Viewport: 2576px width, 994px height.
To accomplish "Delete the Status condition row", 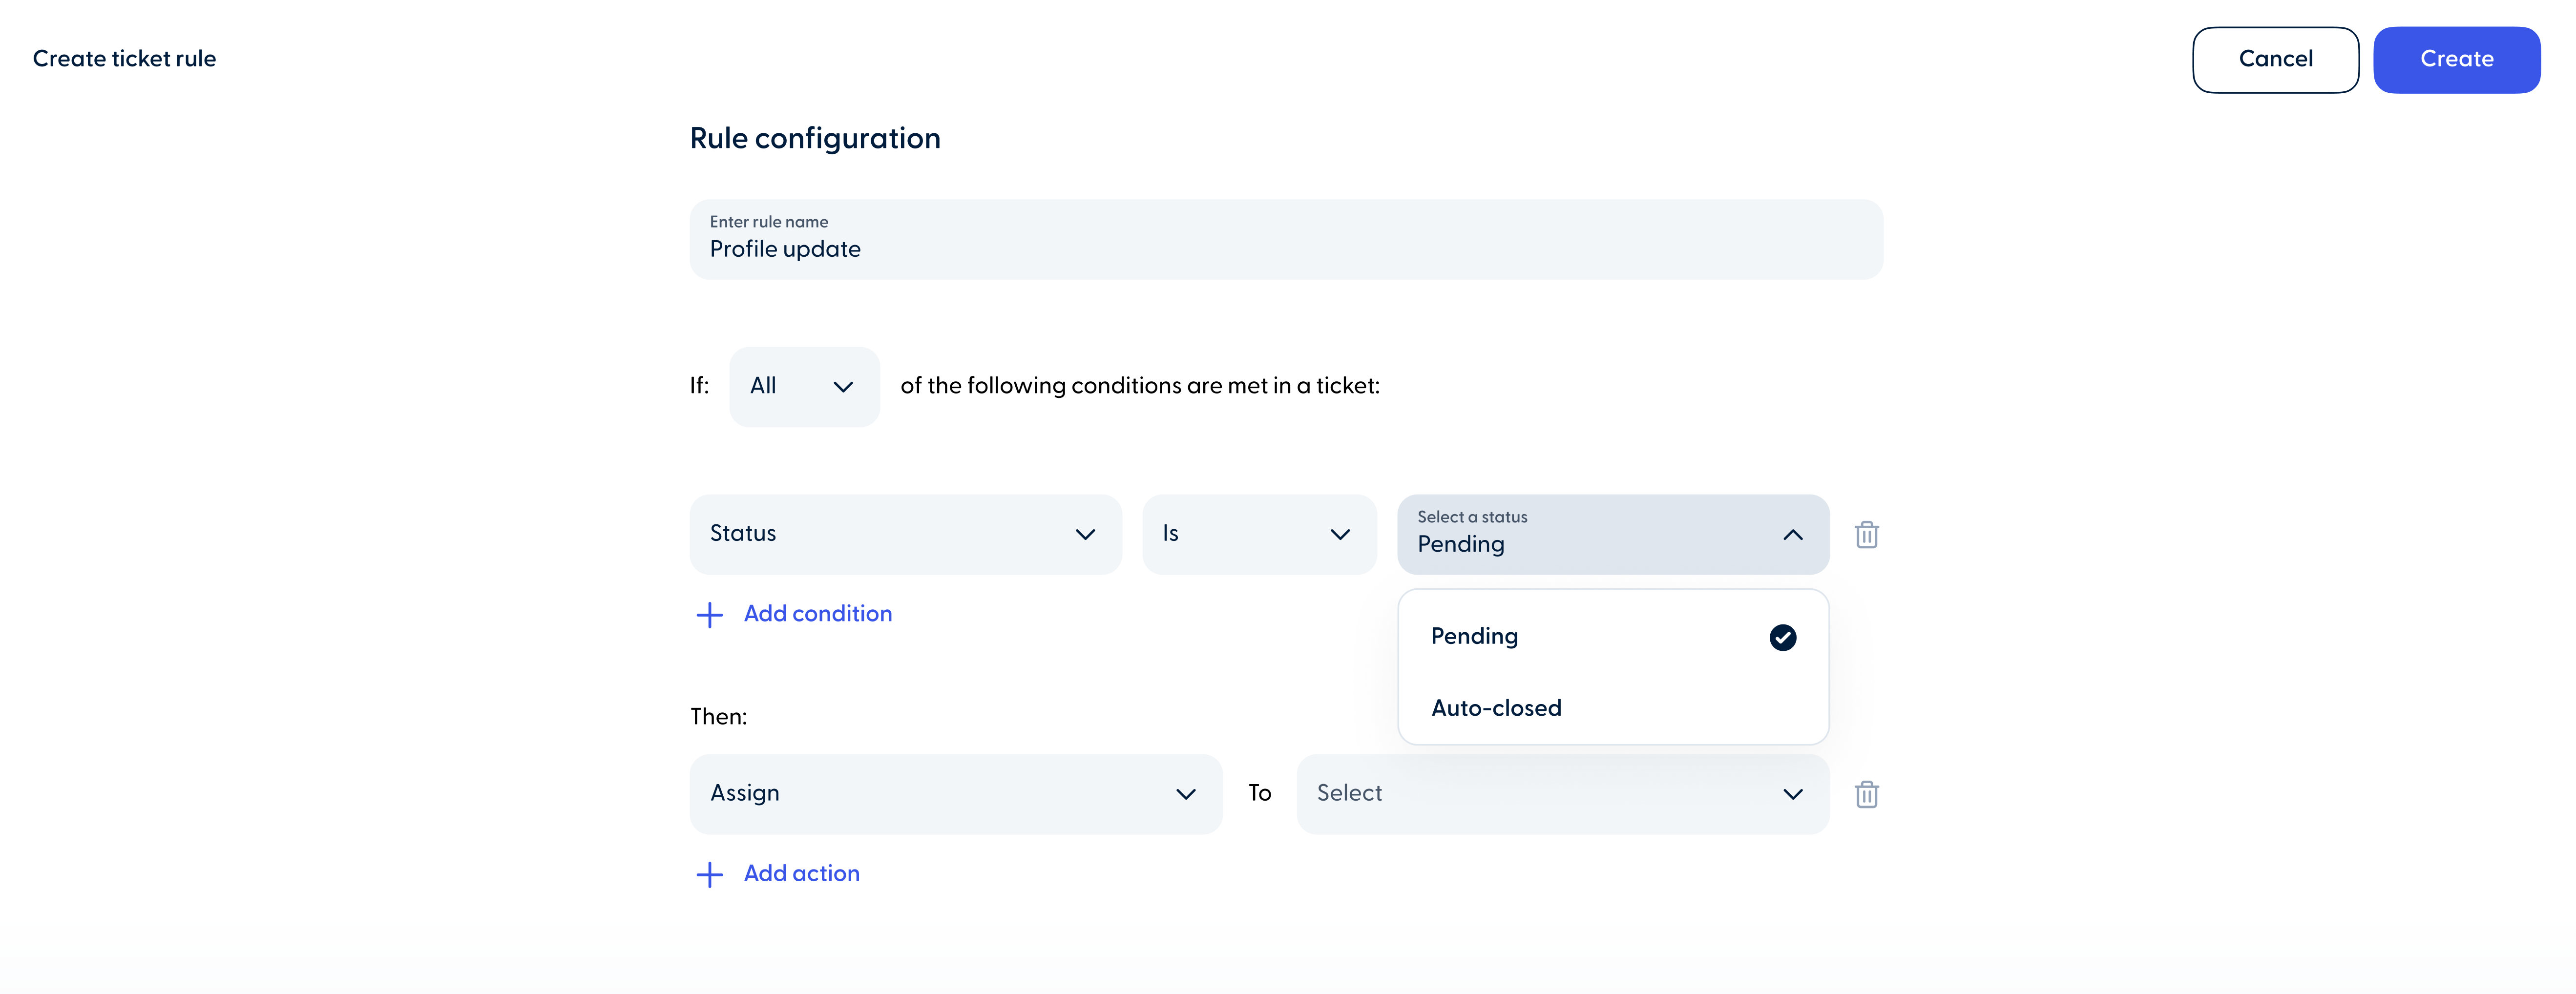I will pyautogui.click(x=1866, y=534).
